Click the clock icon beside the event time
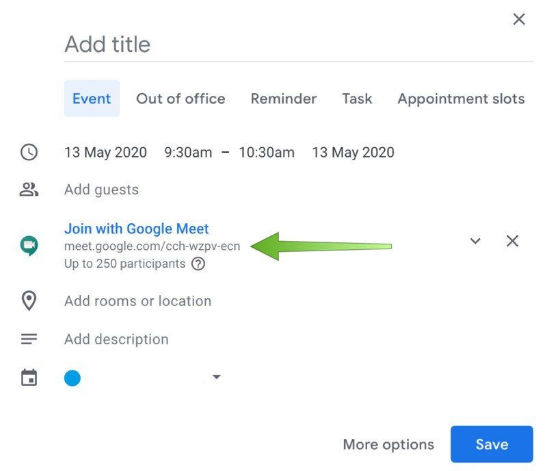 (28, 152)
